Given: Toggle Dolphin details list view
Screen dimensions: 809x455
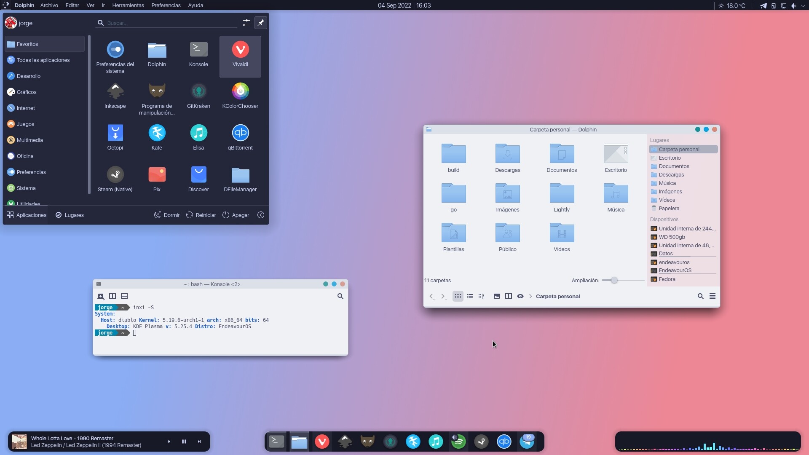Looking at the screenshot, I should (469, 296).
